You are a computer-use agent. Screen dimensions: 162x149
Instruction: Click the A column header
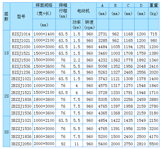click(103, 5)
